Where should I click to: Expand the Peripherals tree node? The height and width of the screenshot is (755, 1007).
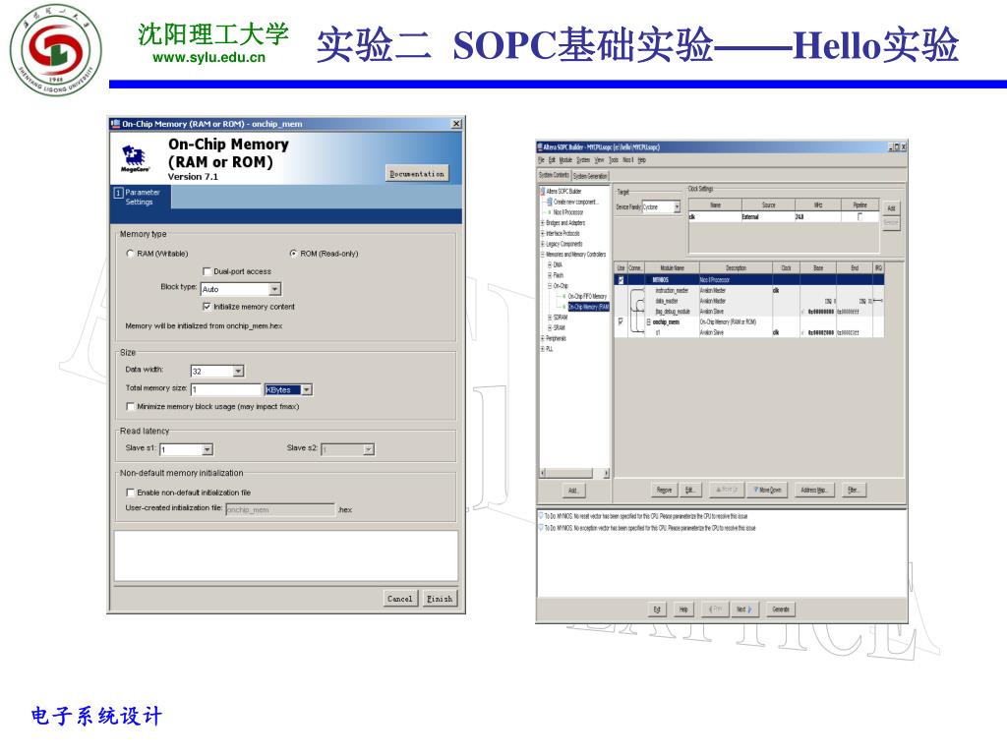543,338
